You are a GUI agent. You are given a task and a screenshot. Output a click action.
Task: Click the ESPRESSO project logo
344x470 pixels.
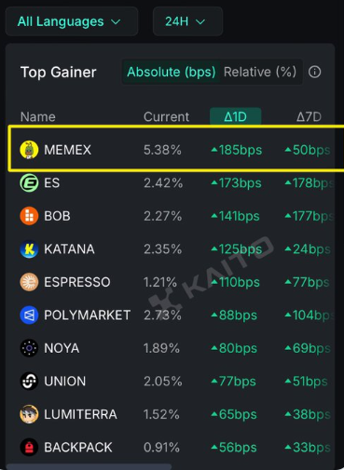click(29, 282)
